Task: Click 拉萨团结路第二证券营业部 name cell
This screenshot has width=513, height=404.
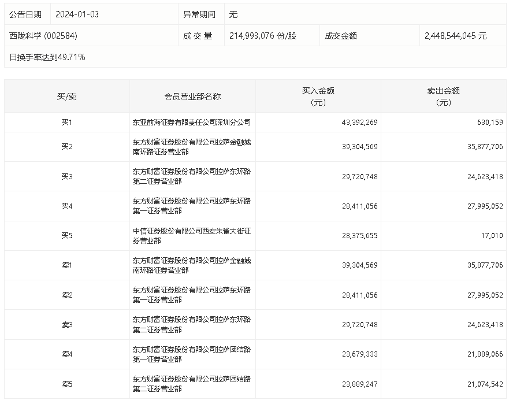Action: coord(192,384)
